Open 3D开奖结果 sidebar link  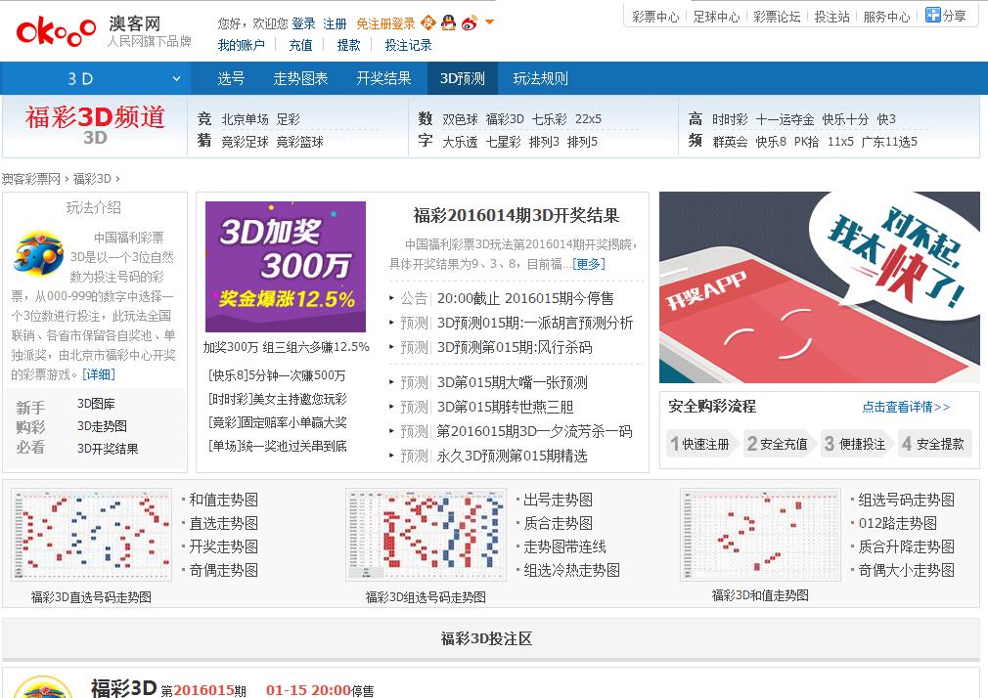tap(108, 449)
